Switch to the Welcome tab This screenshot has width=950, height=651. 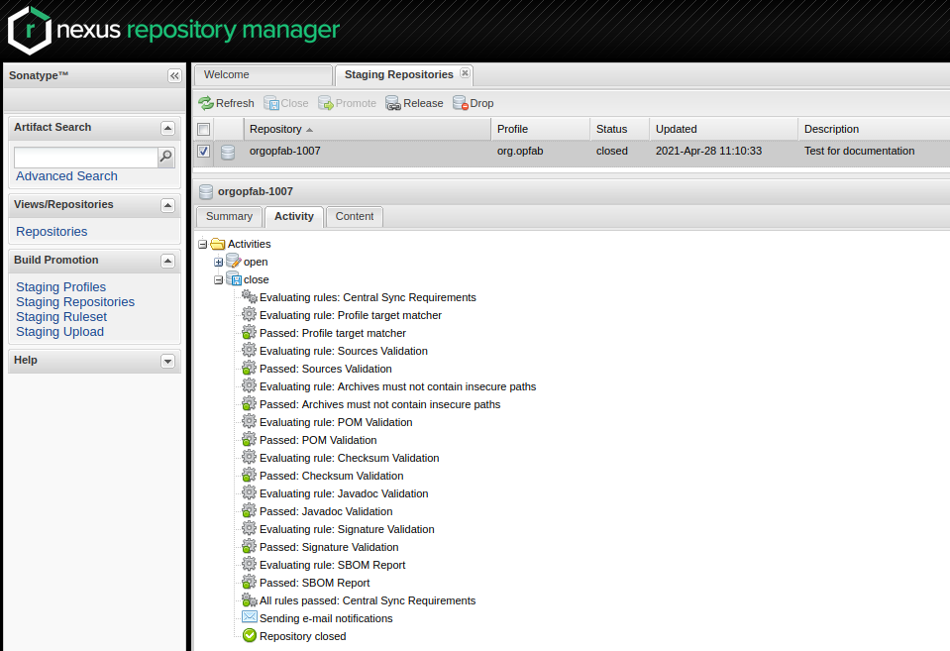pyautogui.click(x=263, y=74)
